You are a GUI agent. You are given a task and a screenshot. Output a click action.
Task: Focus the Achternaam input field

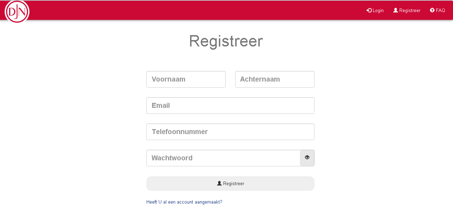pos(275,79)
